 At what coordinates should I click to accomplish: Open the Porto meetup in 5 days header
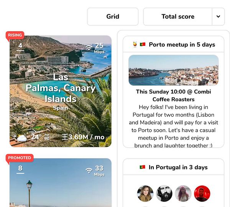[x=173, y=44]
